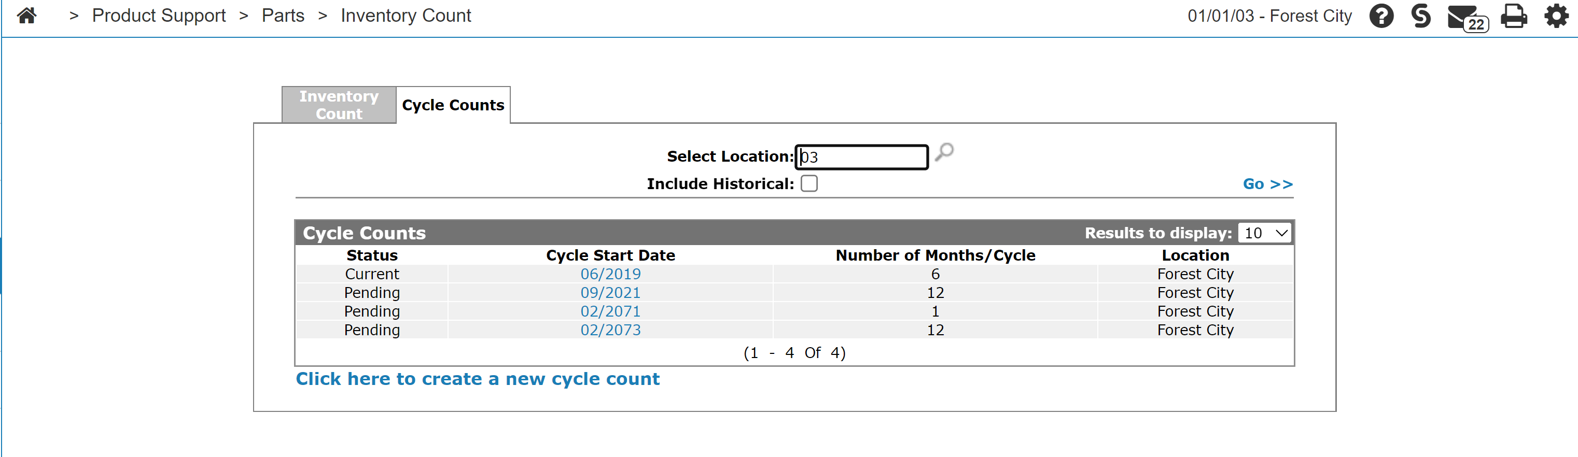Click to create a new cycle count

(477, 379)
